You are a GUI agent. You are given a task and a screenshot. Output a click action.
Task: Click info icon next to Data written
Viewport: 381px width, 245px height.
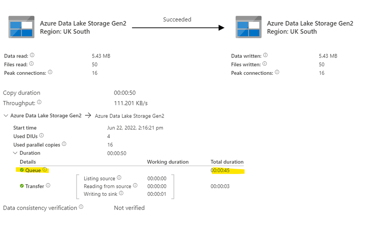[265, 55]
